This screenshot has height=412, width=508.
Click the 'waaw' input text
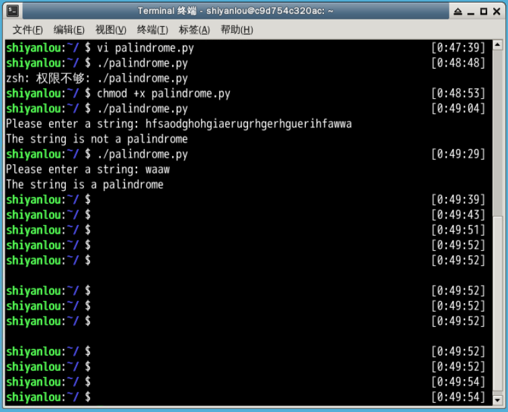coord(157,169)
